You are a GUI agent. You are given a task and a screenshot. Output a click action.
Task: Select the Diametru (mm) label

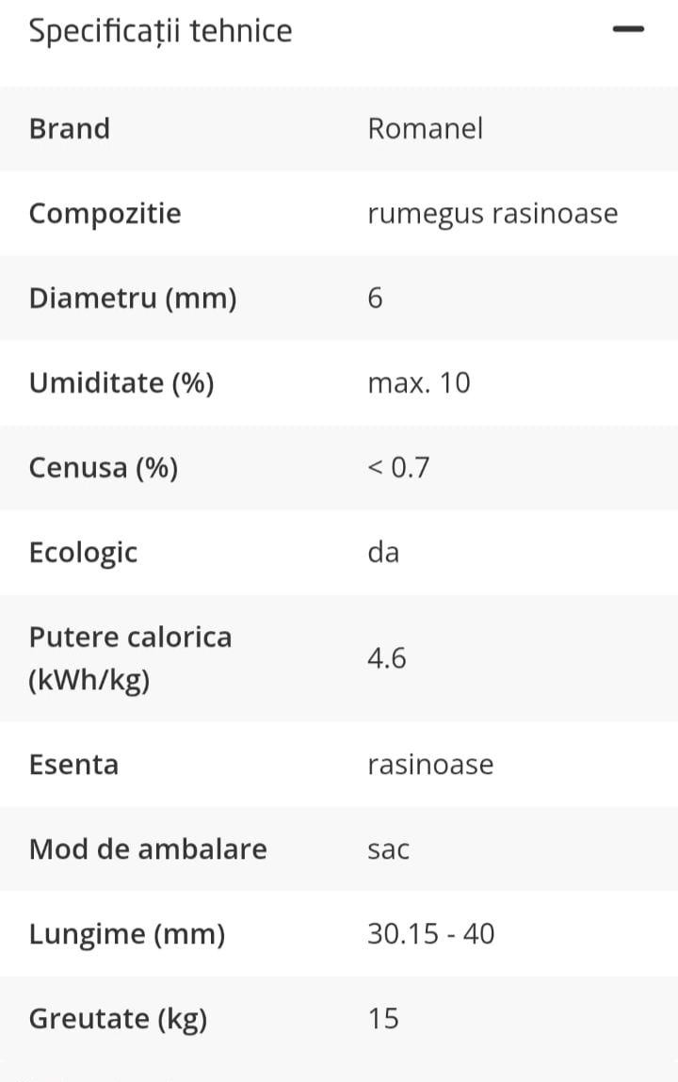pos(133,299)
